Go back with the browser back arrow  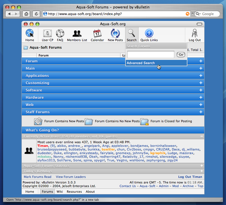coord(9,14)
